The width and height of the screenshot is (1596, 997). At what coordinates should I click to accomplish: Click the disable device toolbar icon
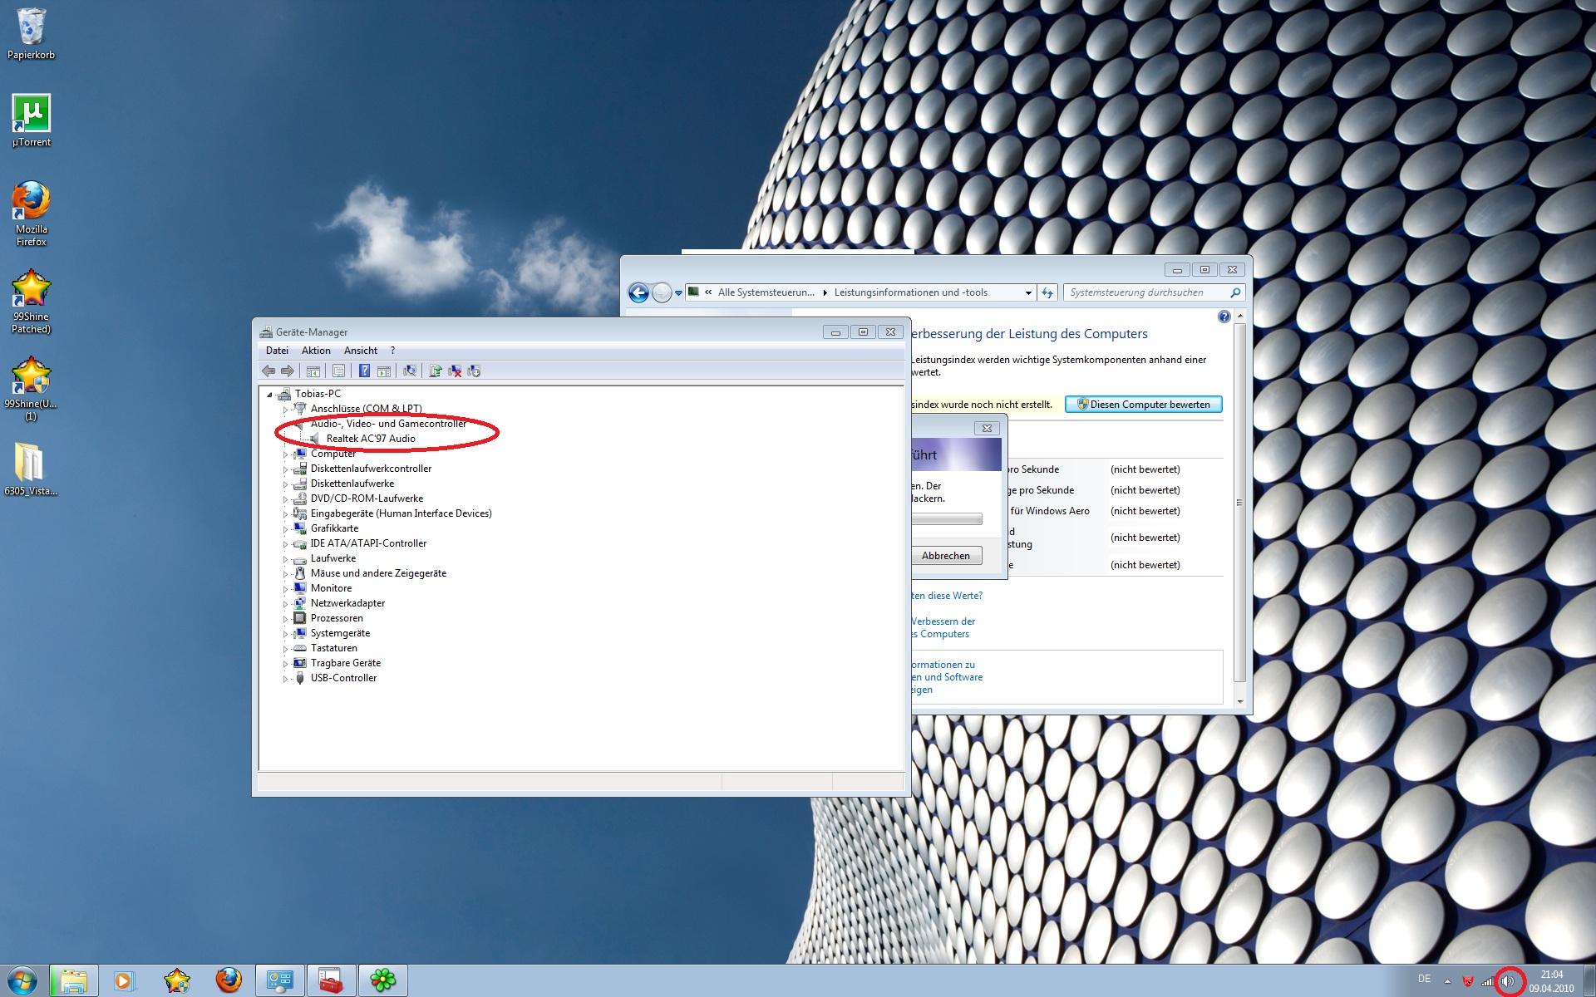474,371
